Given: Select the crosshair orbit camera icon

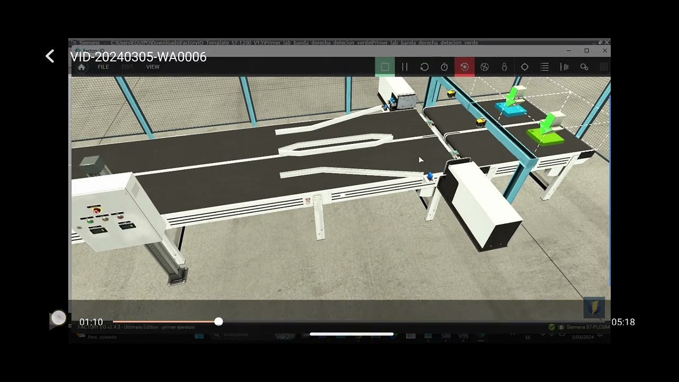Looking at the screenshot, I should tap(525, 67).
